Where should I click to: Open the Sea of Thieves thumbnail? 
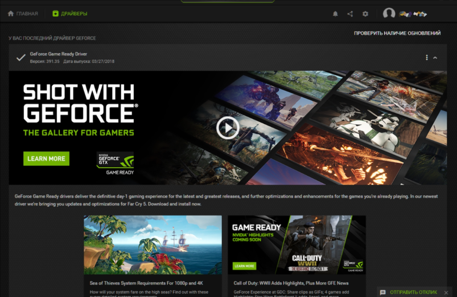point(153,244)
